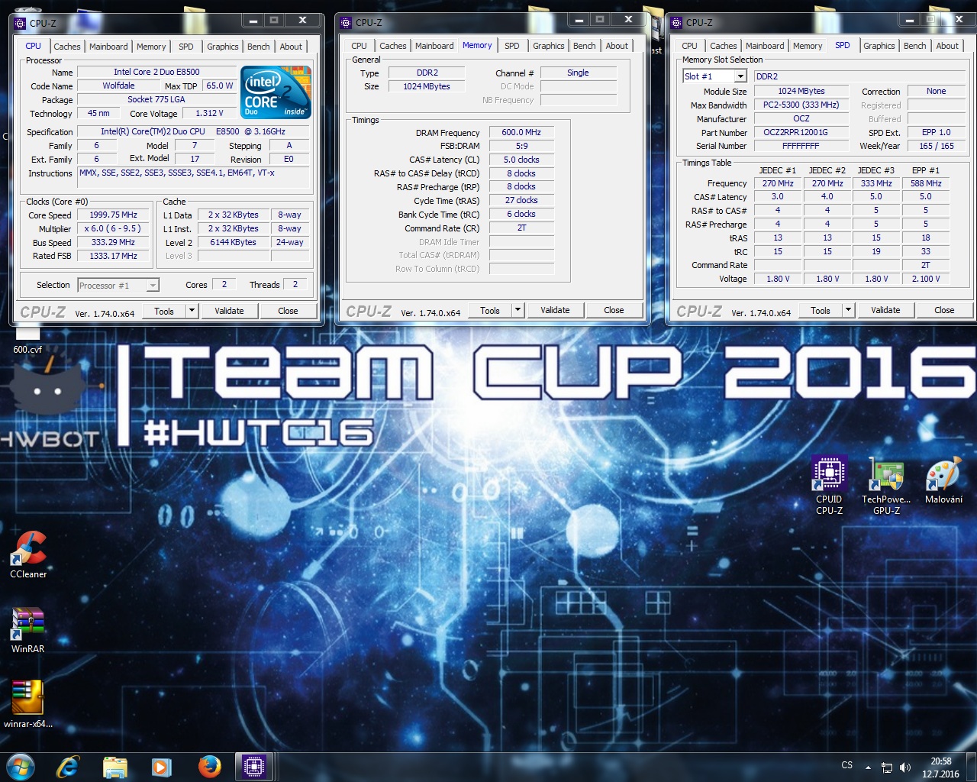977x782 pixels.
Task: Open Malování desktop shortcut
Action: 943,481
